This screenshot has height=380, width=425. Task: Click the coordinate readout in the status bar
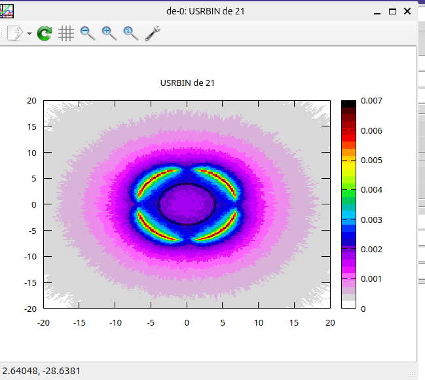pos(41,371)
